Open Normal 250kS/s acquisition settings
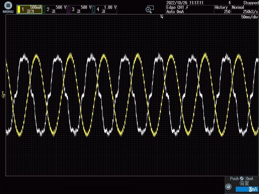Viewport: 259px width, 194px height. 245,9
